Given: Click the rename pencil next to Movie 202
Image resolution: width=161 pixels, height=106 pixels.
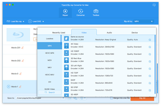Looking at the screenshot, I should (x=23, y=61).
